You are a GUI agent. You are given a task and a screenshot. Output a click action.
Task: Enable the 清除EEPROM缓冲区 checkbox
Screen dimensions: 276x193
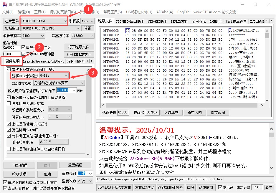[24, 54]
